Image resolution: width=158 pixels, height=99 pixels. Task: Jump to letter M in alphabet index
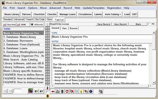(x=48, y=59)
